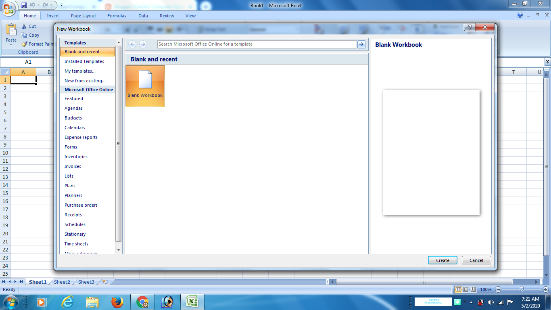Open the Data ribbon tab

click(143, 16)
